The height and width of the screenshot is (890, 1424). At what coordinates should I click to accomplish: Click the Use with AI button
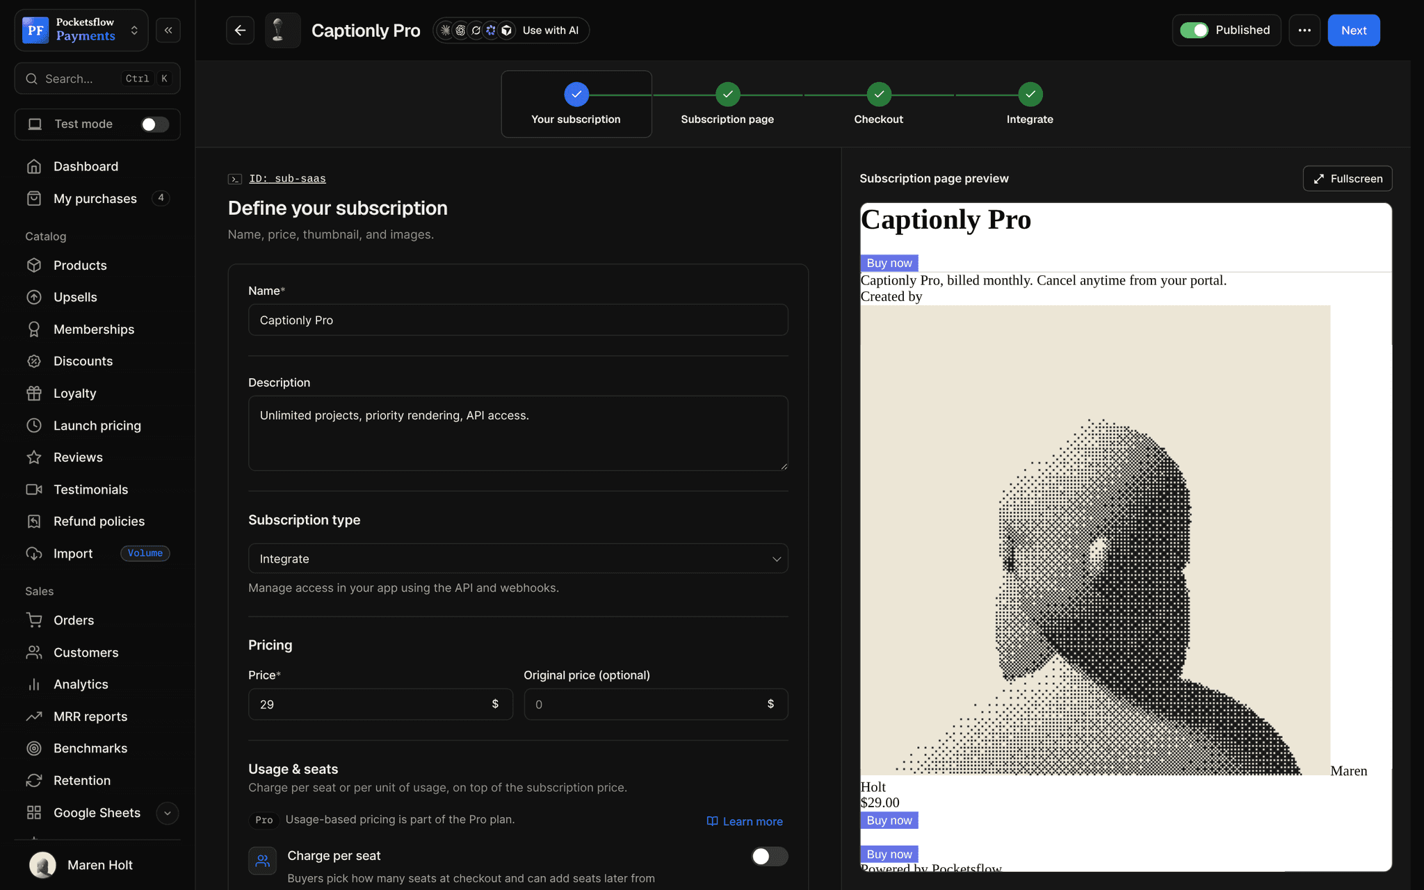coord(511,31)
